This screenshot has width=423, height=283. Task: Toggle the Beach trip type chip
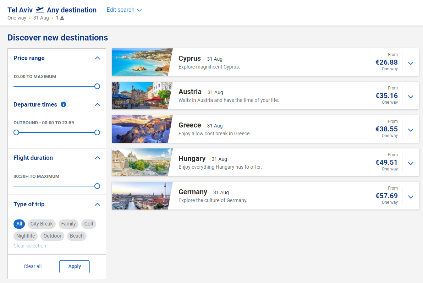click(77, 236)
